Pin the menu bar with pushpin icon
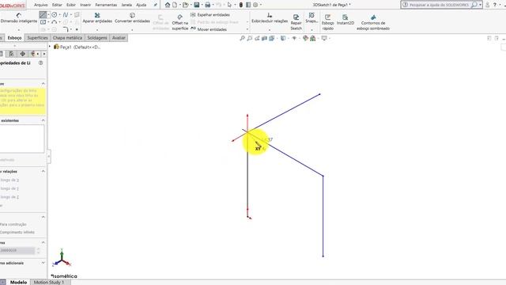 155,5
